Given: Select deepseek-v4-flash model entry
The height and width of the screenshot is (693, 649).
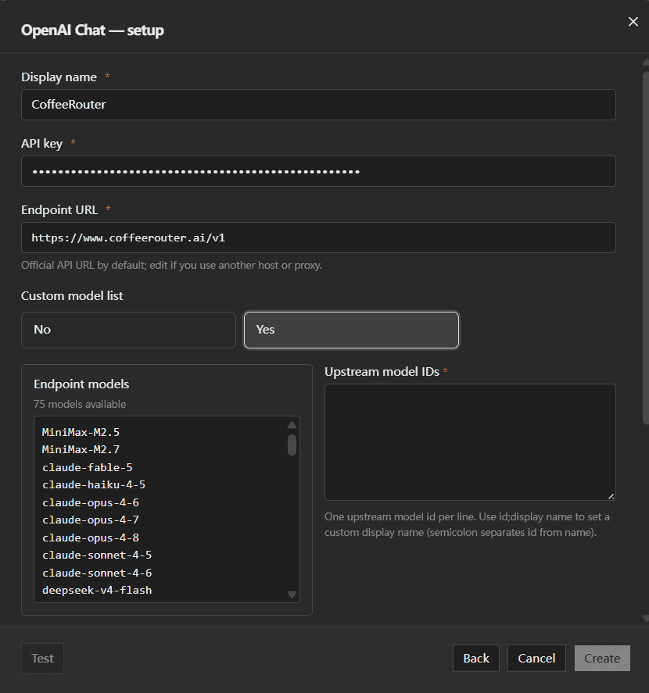Looking at the screenshot, I should pyautogui.click(x=97, y=590).
